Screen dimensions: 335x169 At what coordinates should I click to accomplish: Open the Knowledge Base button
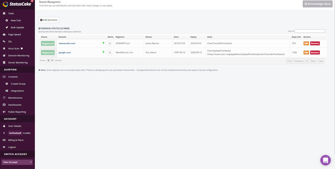(x=318, y=4)
